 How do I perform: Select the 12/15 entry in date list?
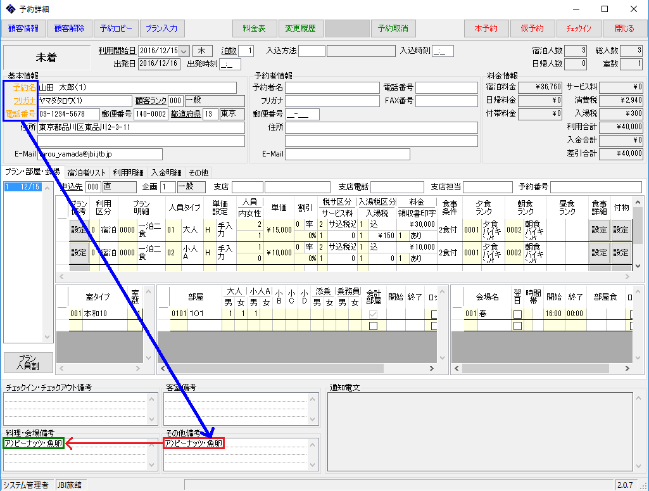tap(23, 187)
